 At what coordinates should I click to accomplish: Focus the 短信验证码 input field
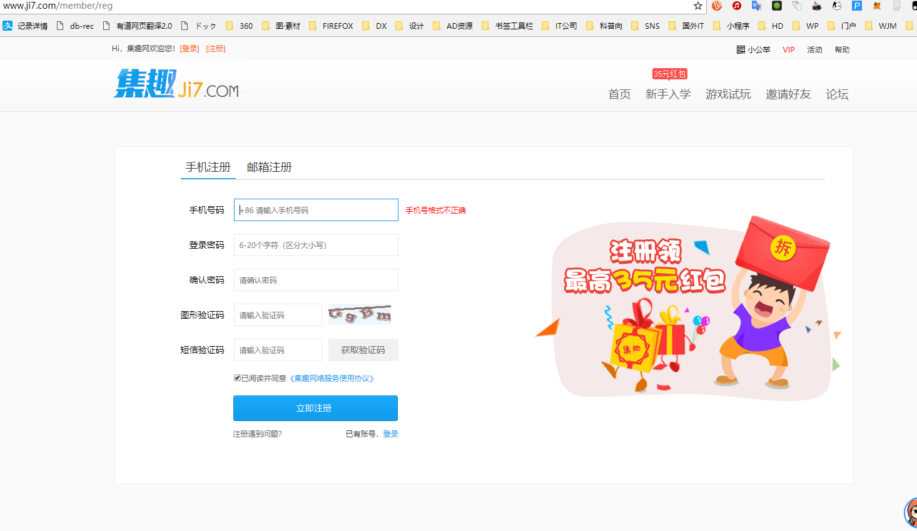(x=278, y=350)
